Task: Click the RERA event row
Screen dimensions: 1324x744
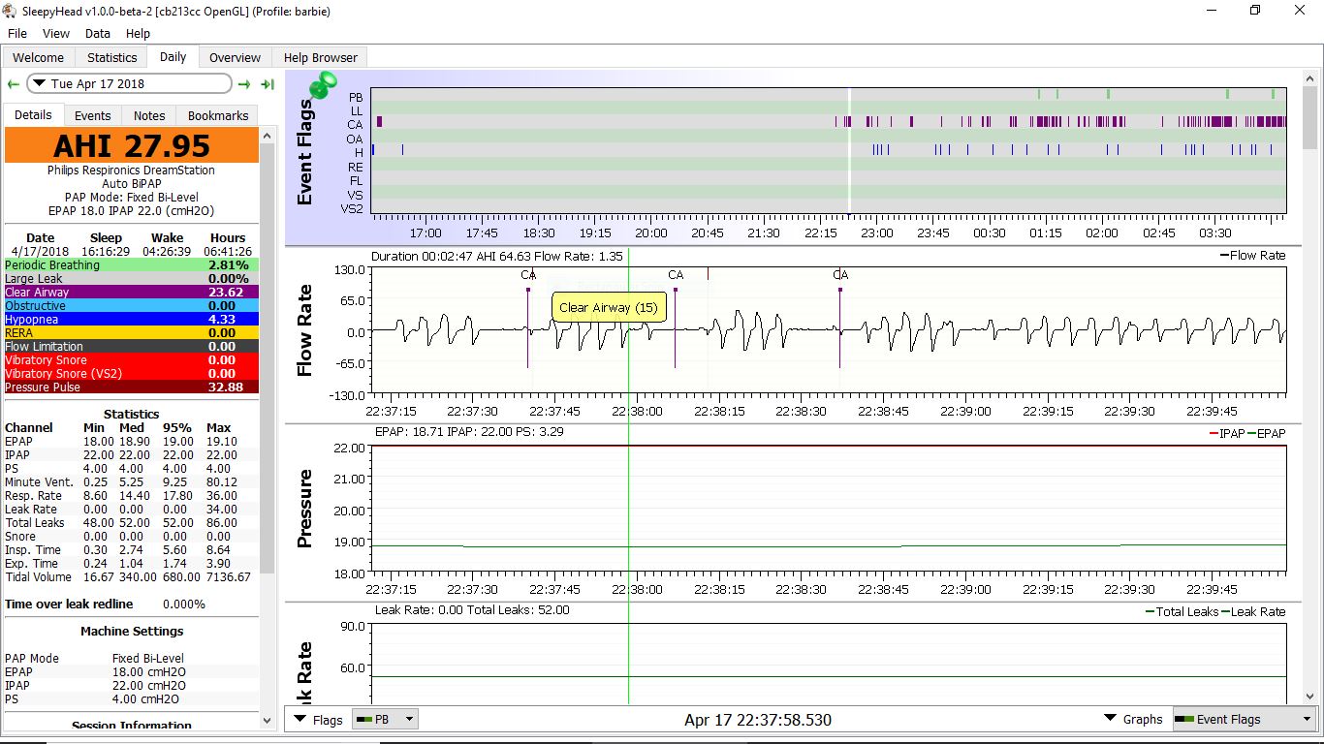Action: pos(132,333)
